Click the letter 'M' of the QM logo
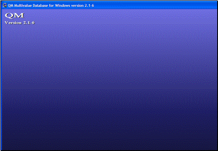218x151 pixels. [x=19, y=15]
